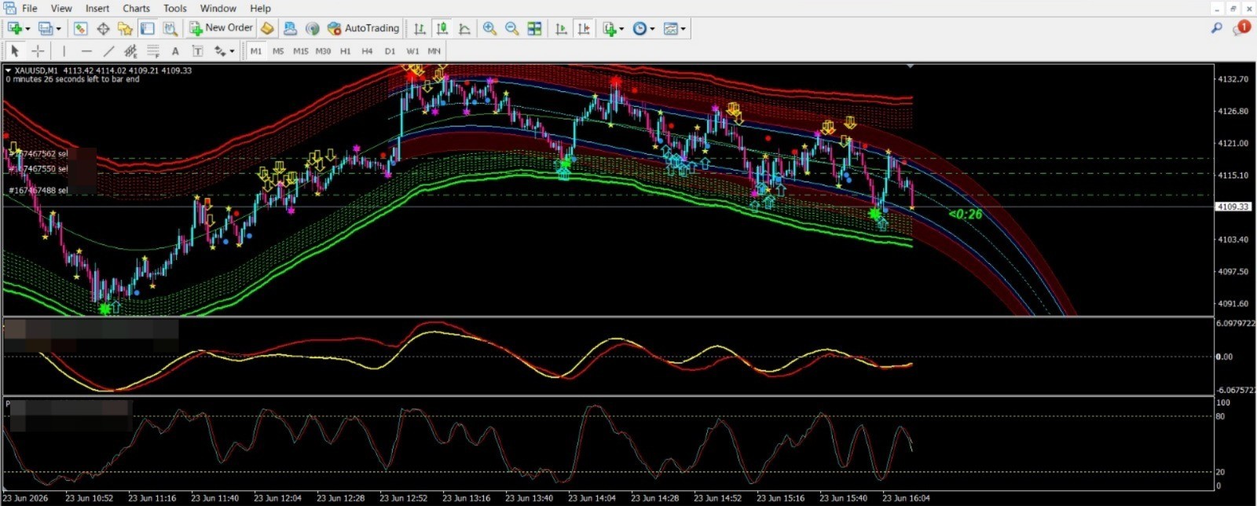1257x506 pixels.
Task: Toggle the Data Window crosshair icon
Action: point(103,28)
